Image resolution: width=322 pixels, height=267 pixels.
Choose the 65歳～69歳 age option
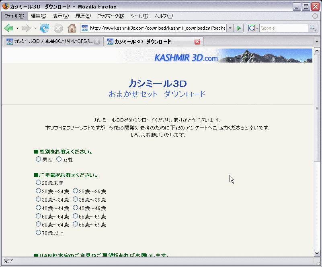(x=75, y=224)
